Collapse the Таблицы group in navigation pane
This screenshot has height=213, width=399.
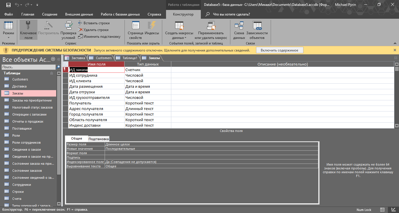coord(52,73)
